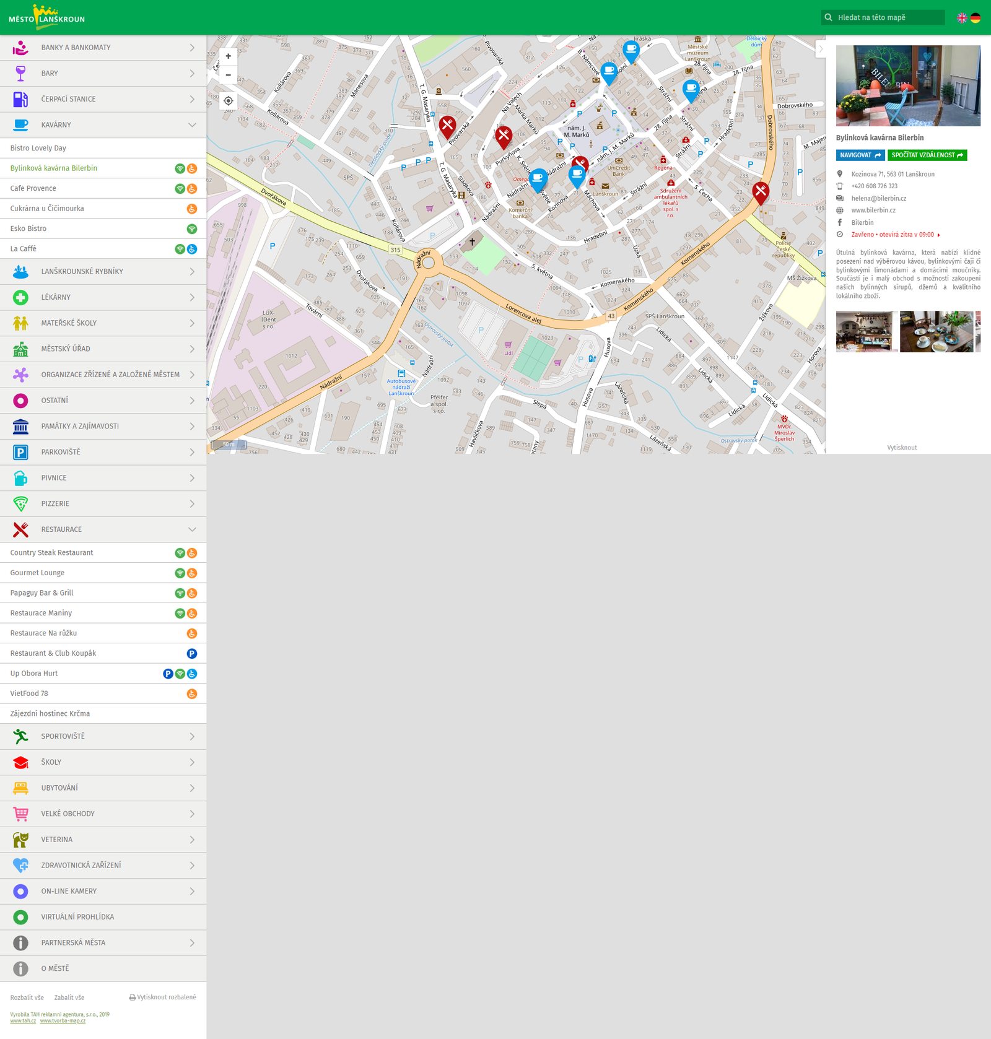Collapse the Restaurace category
This screenshot has width=991, height=1039.
[x=192, y=529]
